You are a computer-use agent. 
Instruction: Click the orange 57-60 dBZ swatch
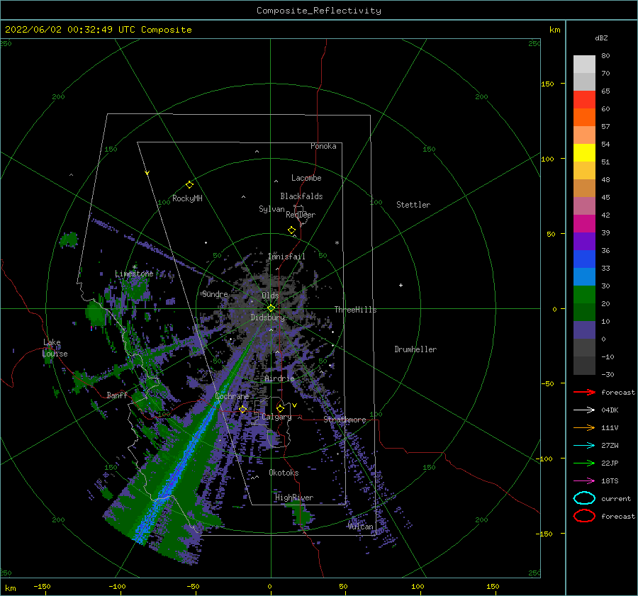coord(584,117)
